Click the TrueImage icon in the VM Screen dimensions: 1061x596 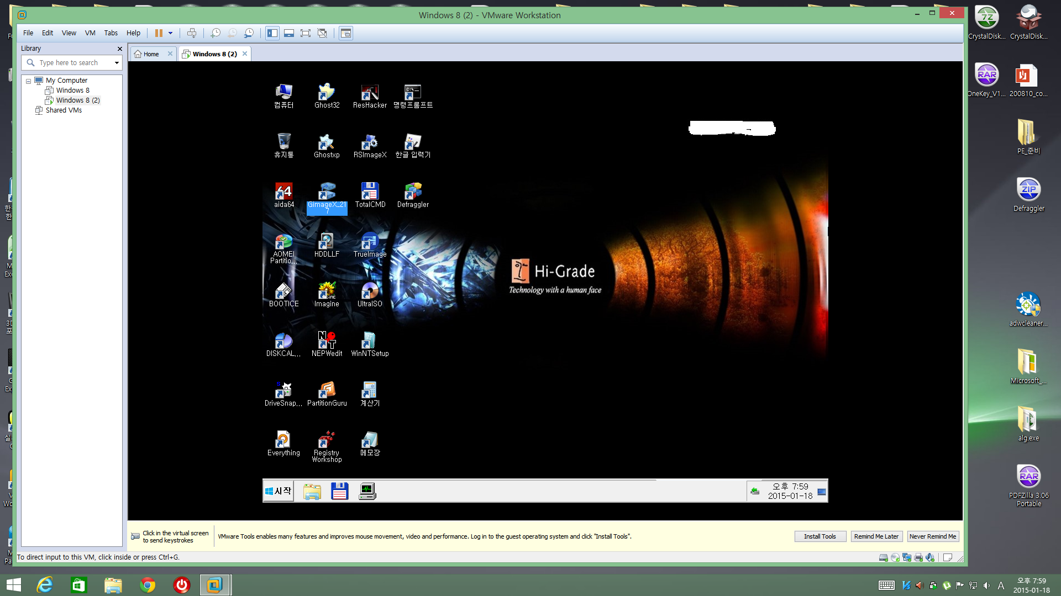370,245
